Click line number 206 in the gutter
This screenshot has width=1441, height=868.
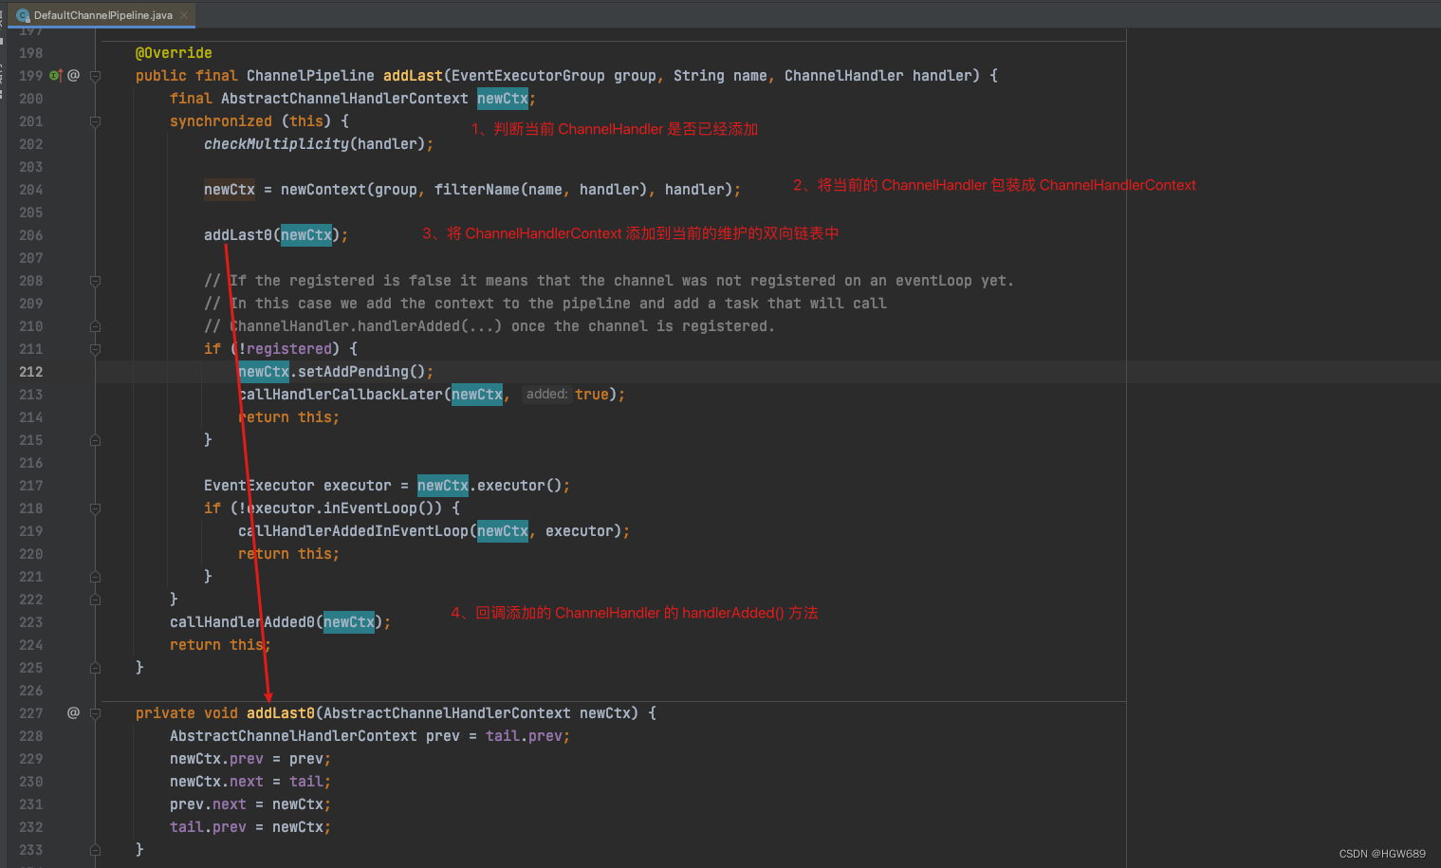click(30, 235)
